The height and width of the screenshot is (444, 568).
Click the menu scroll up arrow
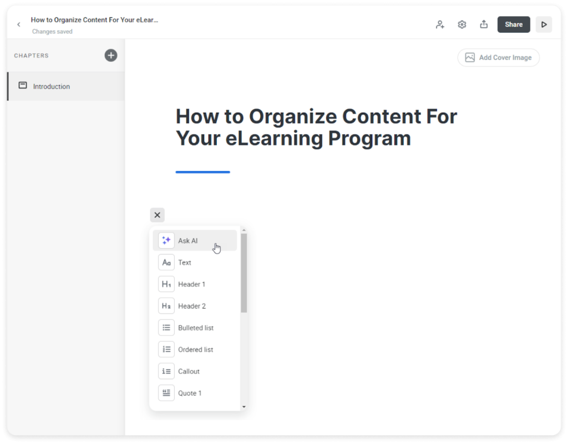pyautogui.click(x=244, y=230)
